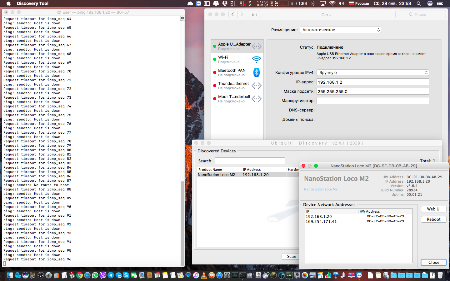This screenshot has width=450, height=281.
Task: Open Photos app in the Dock
Action: [x=305, y=275]
